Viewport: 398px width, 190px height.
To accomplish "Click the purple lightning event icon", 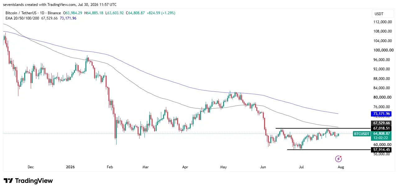I will 339,159.
